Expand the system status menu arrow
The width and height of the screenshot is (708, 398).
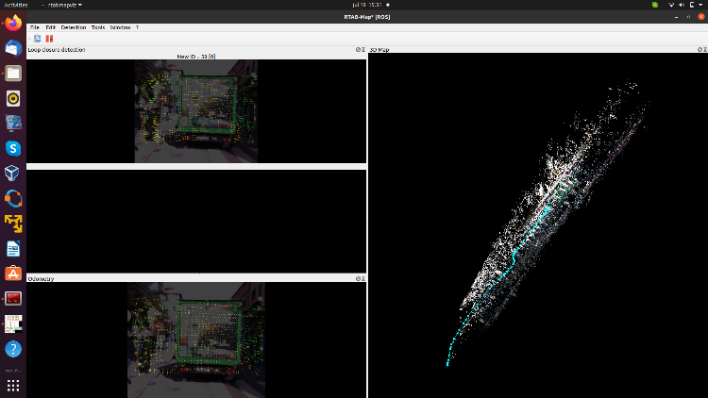700,5
